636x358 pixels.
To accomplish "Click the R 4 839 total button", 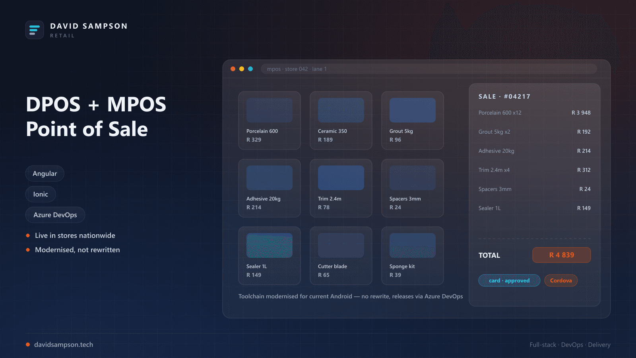I will click(562, 255).
